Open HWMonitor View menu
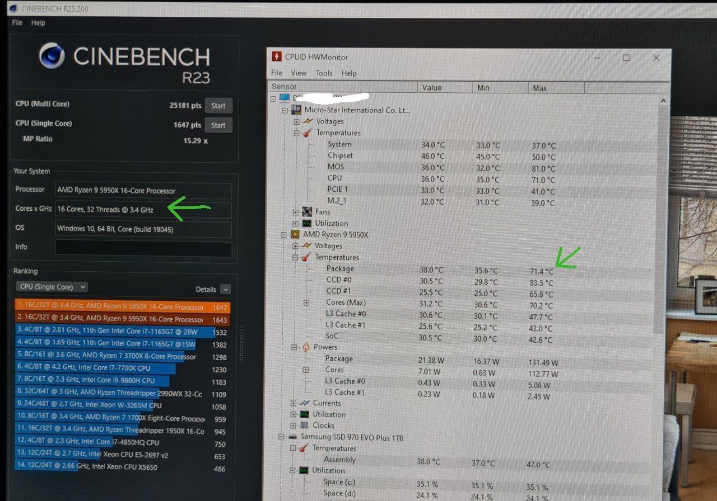Viewport: 717px width, 501px height. [299, 73]
